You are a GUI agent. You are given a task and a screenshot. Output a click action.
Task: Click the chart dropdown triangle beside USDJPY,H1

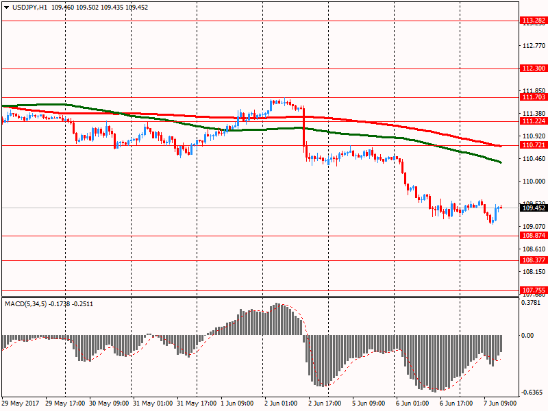click(x=7, y=8)
